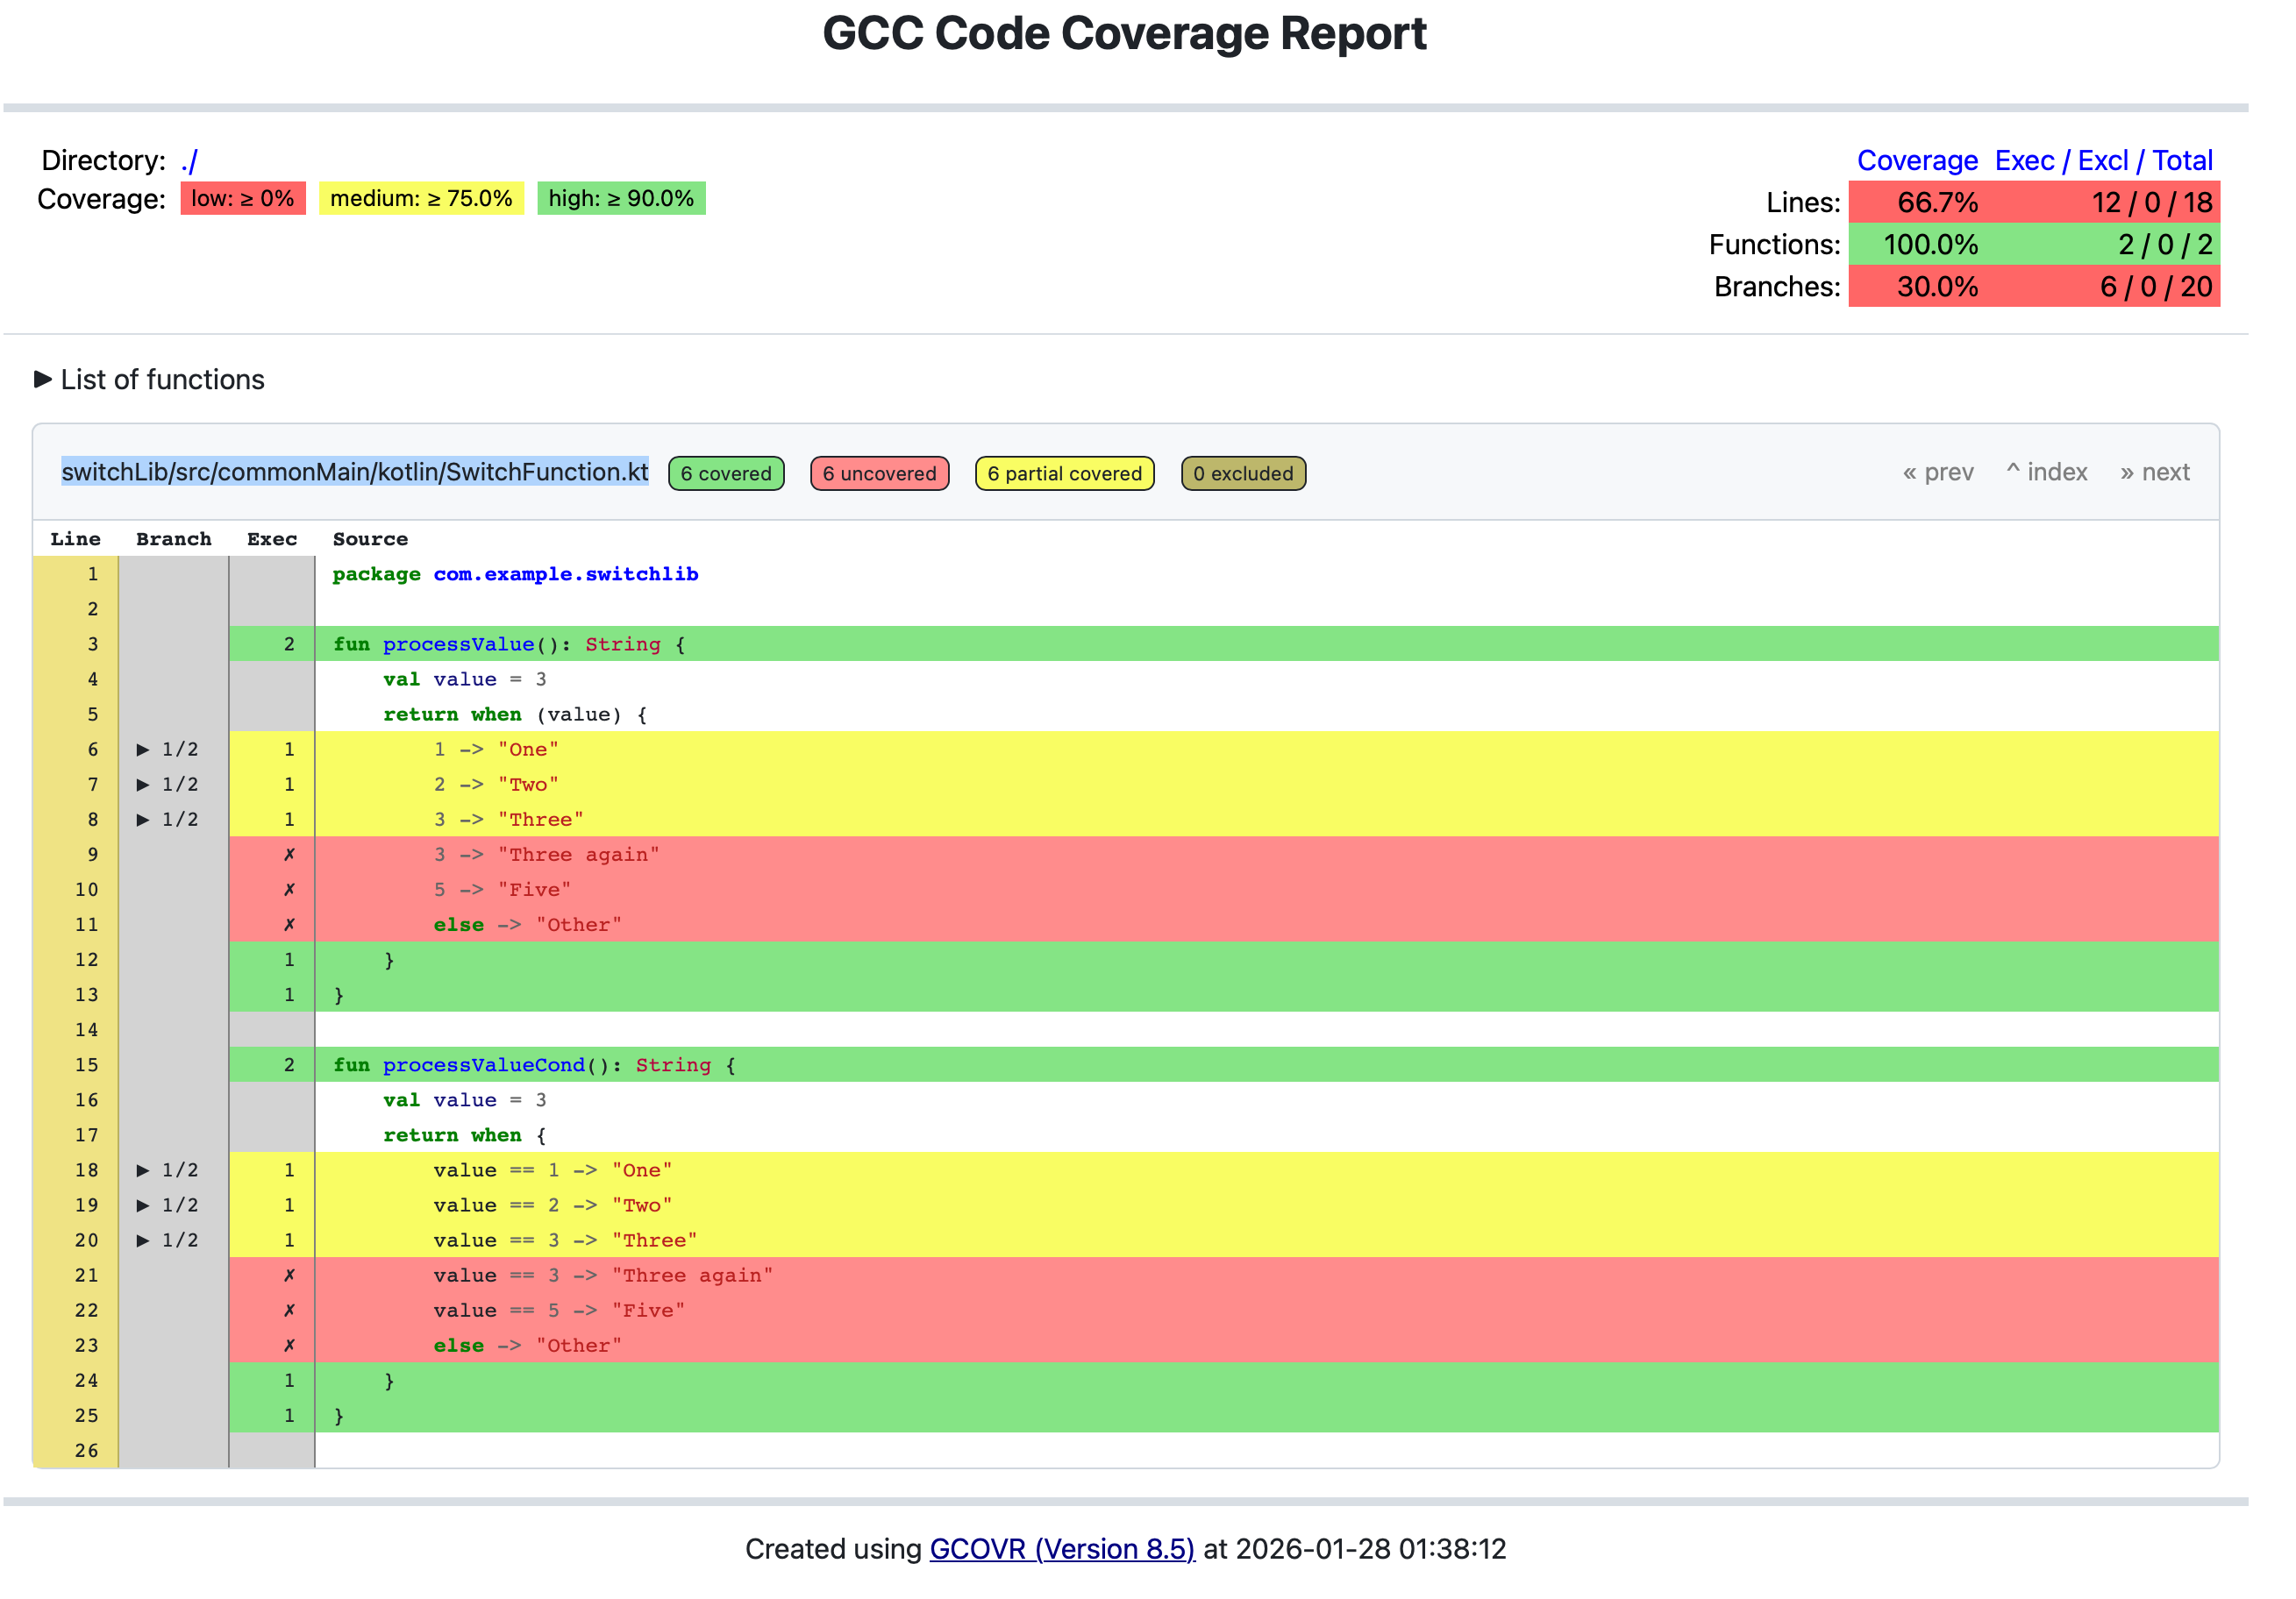Toggle the '6 covered' filter button

pyautogui.click(x=726, y=473)
